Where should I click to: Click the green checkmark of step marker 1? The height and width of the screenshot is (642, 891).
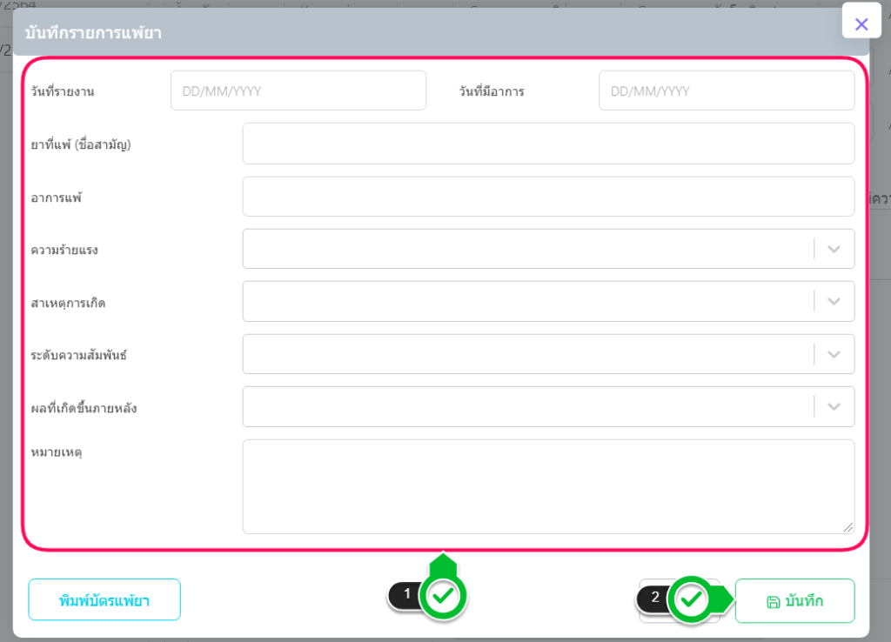444,596
